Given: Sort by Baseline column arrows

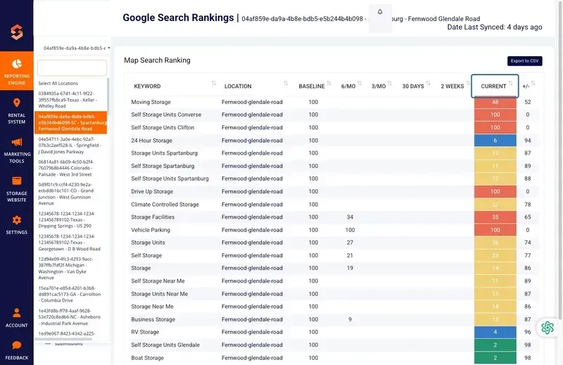Looking at the screenshot, I should (x=329, y=83).
